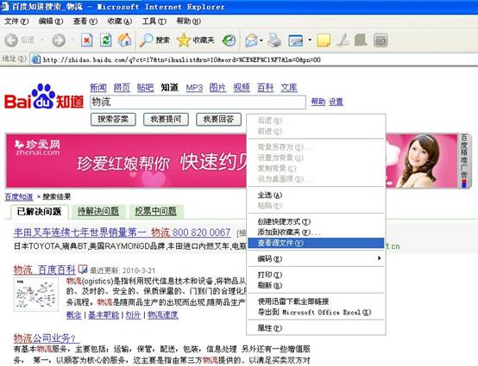Click the 设置 link beside the search box
478x366 pixels.
336,102
